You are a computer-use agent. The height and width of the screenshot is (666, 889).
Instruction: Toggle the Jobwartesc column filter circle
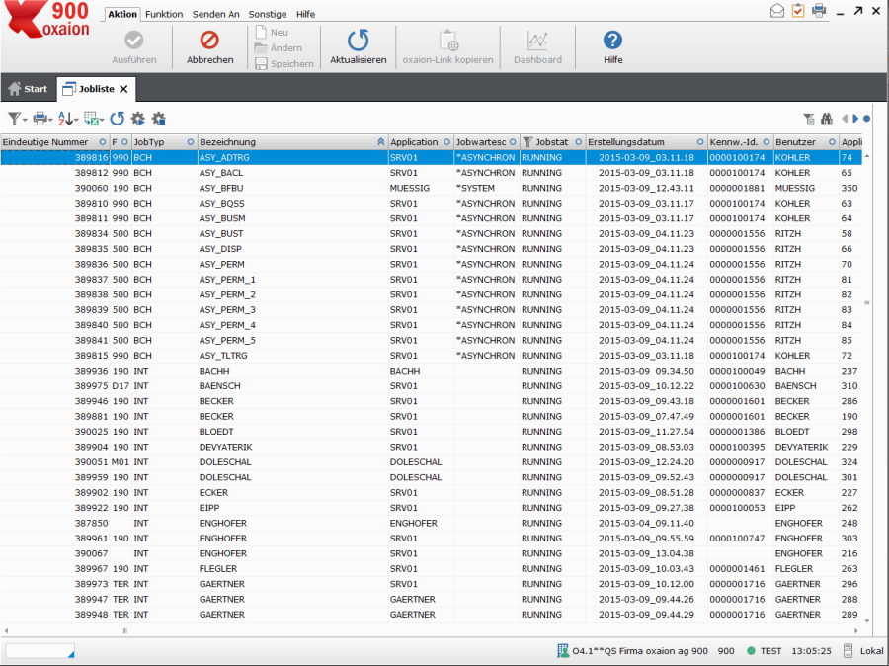tap(513, 142)
